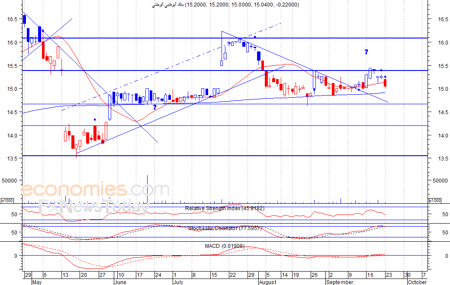Viewport: 450px width, 285px height.
Task: Select the Relative Strength Index (45.9182) label
Action: pos(225,208)
